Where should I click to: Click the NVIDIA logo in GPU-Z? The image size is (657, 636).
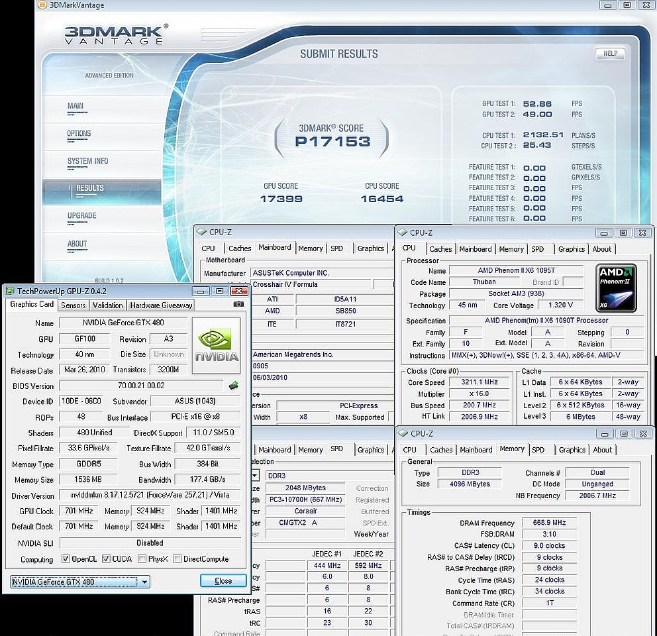pos(216,345)
